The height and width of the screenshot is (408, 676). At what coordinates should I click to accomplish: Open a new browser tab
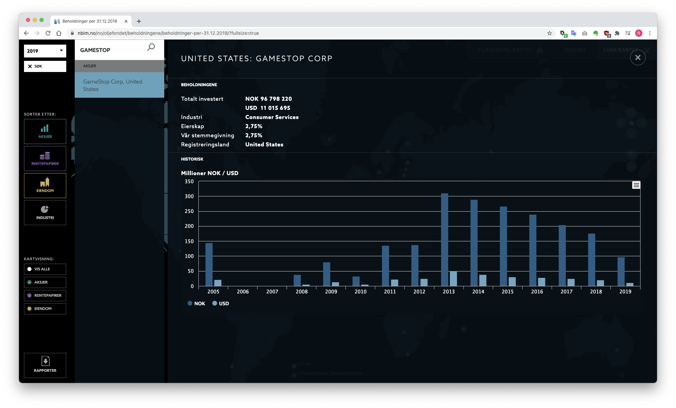coord(139,21)
